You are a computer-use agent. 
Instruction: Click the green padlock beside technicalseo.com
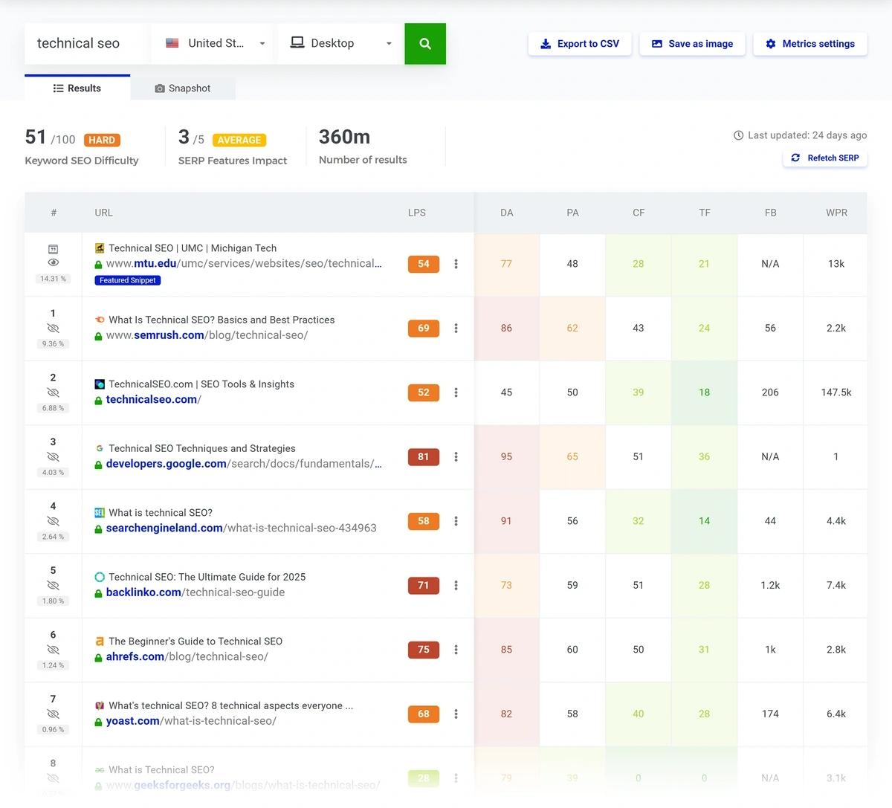pyautogui.click(x=98, y=401)
